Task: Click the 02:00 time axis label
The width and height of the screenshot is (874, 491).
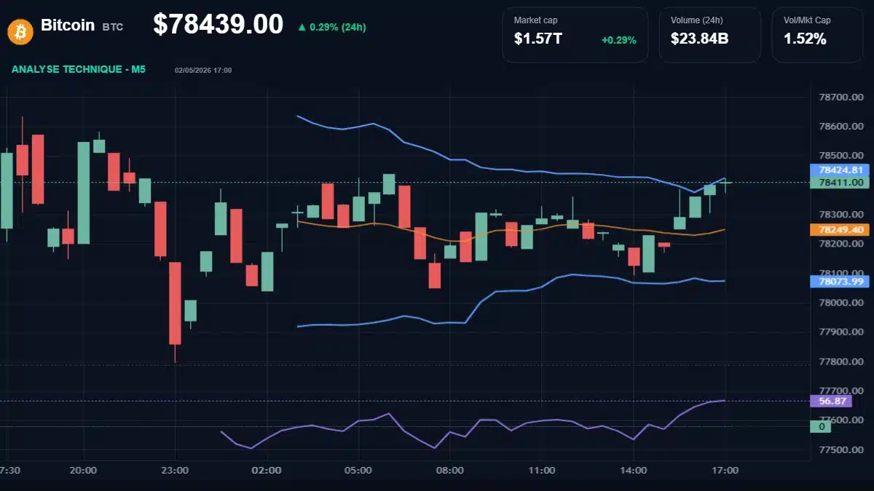Action: coord(267,471)
